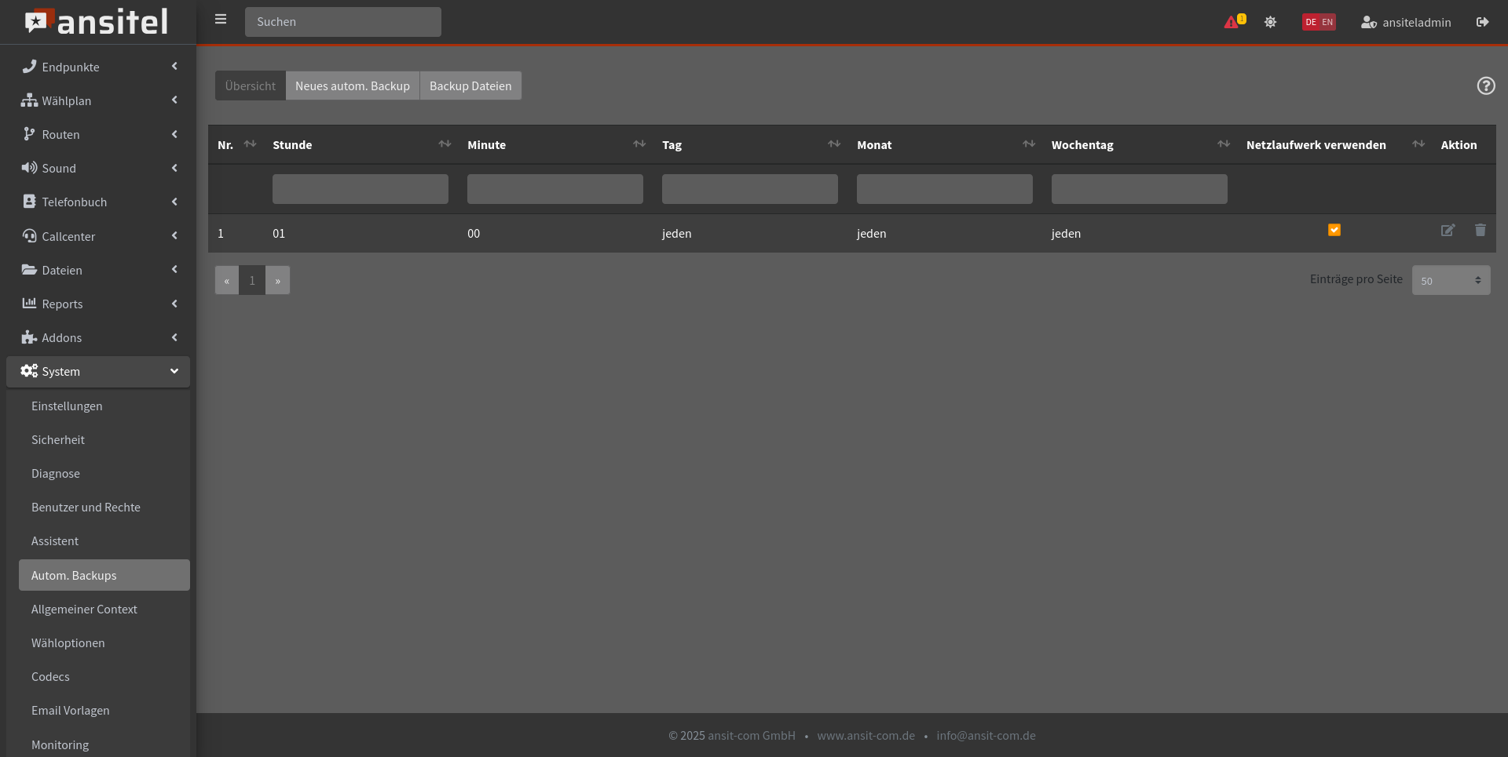The height and width of the screenshot is (757, 1508).
Task: Open Einträge pro Seite dropdown
Action: click(1451, 280)
